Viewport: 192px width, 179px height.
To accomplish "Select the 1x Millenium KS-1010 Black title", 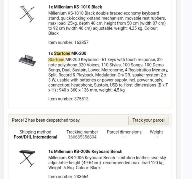I will click(75, 7).
